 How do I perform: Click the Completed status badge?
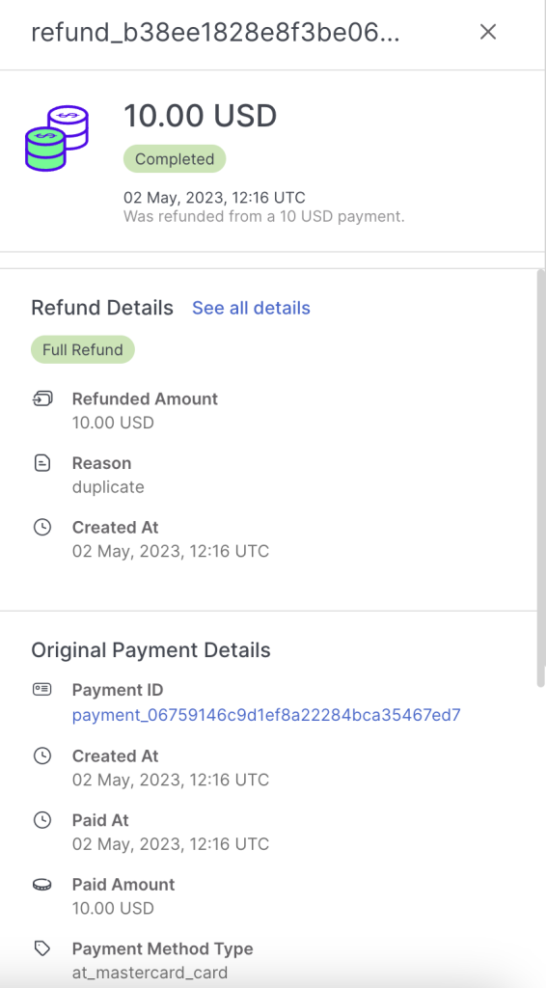tap(175, 159)
